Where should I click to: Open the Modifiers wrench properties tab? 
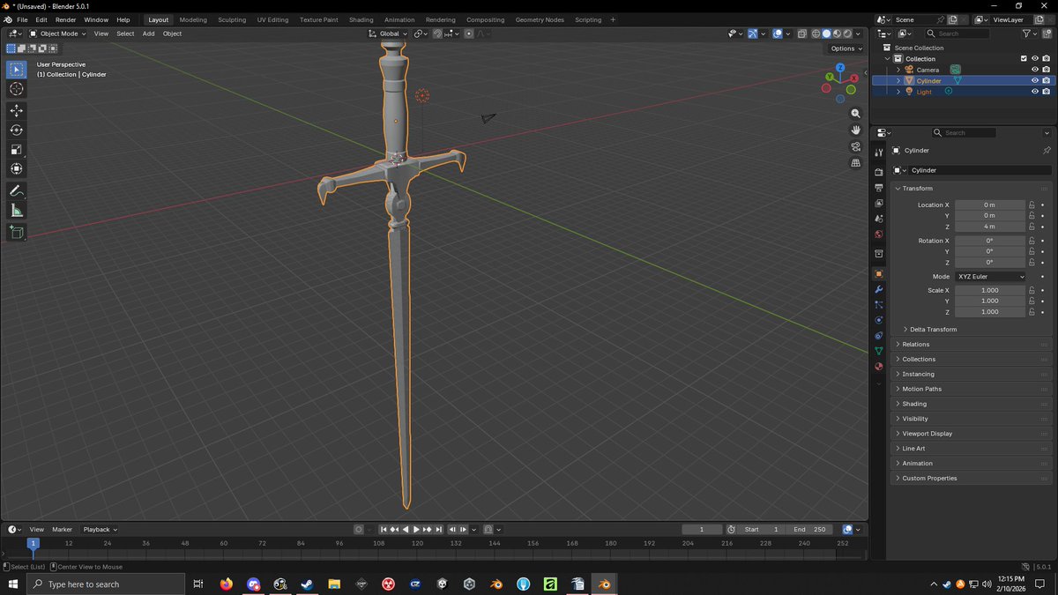(878, 289)
